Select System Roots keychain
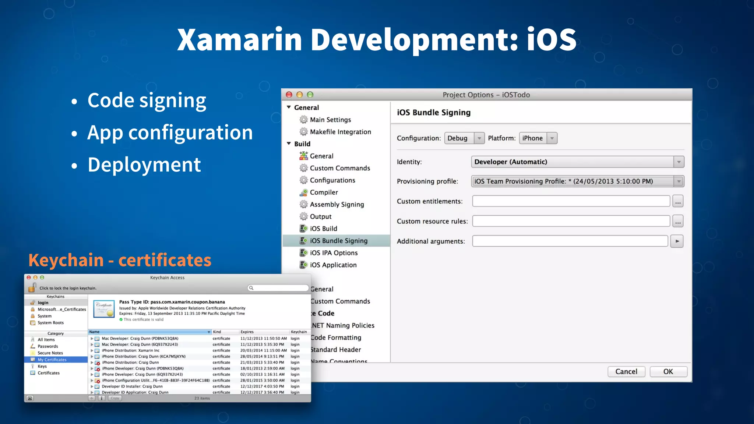Screen dimensions: 754x424 point(50,323)
